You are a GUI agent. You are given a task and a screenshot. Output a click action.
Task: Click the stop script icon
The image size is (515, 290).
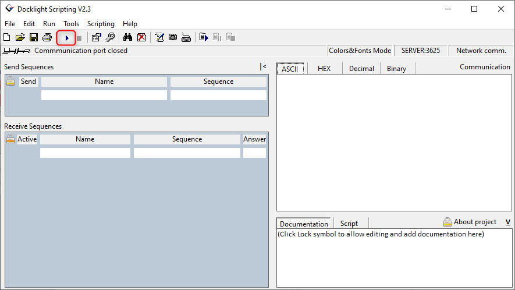(230, 37)
